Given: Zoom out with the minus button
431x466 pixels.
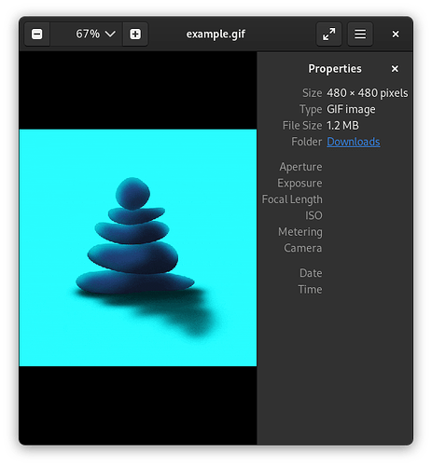Looking at the screenshot, I should pos(37,34).
